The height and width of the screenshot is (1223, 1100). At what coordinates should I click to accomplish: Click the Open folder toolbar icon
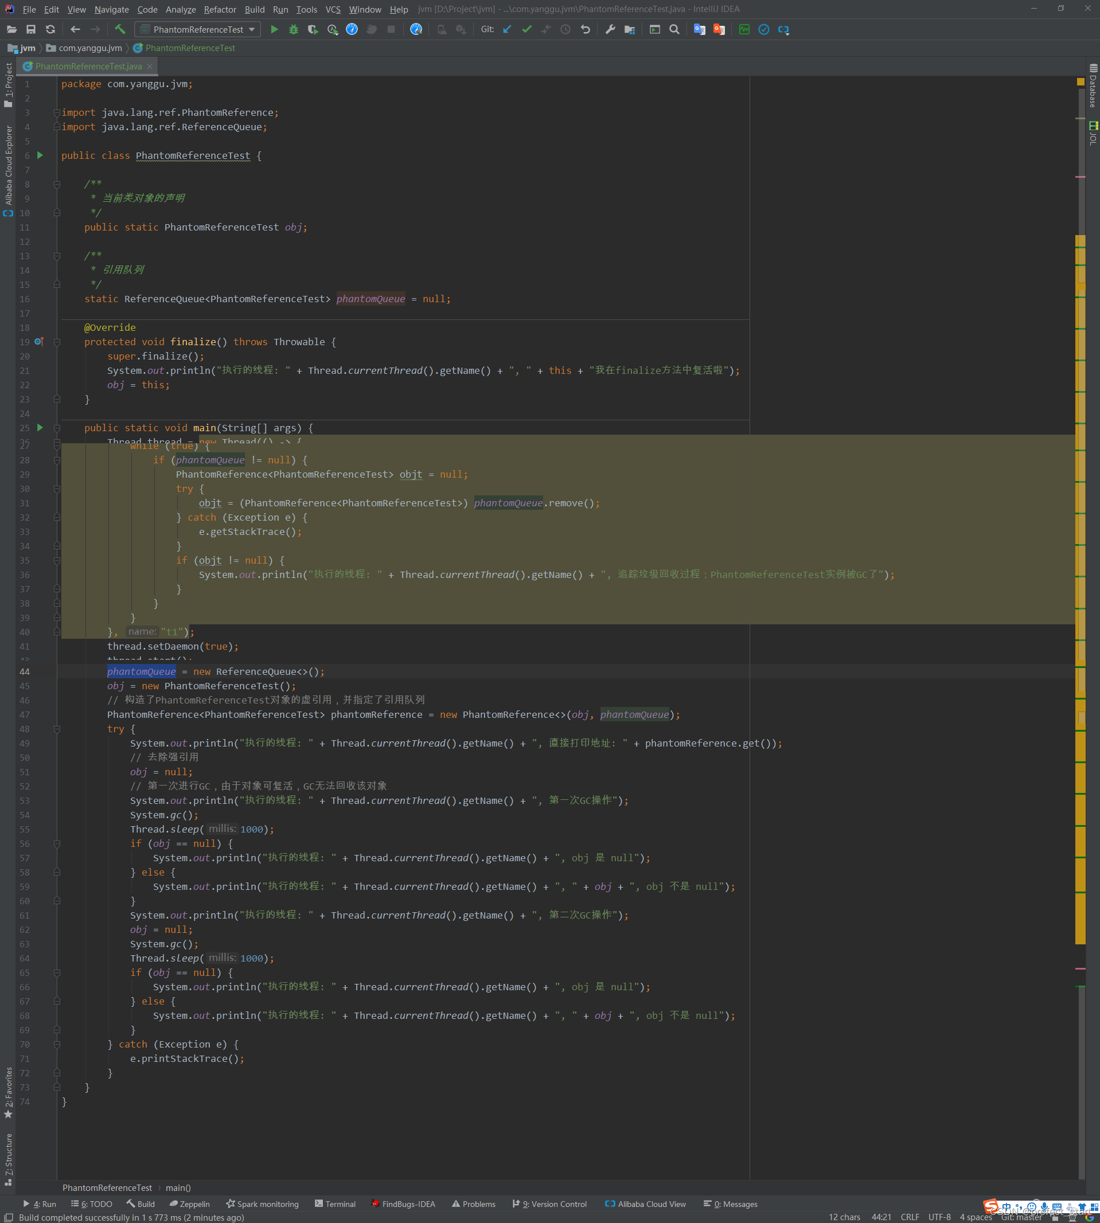[11, 29]
